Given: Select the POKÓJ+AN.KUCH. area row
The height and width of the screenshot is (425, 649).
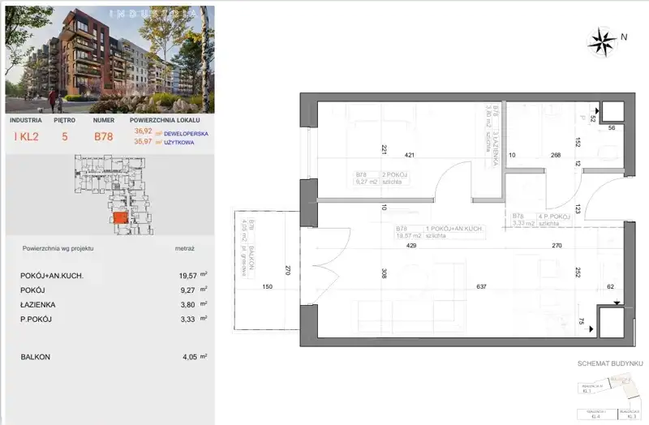Looking at the screenshot, I should [110, 276].
